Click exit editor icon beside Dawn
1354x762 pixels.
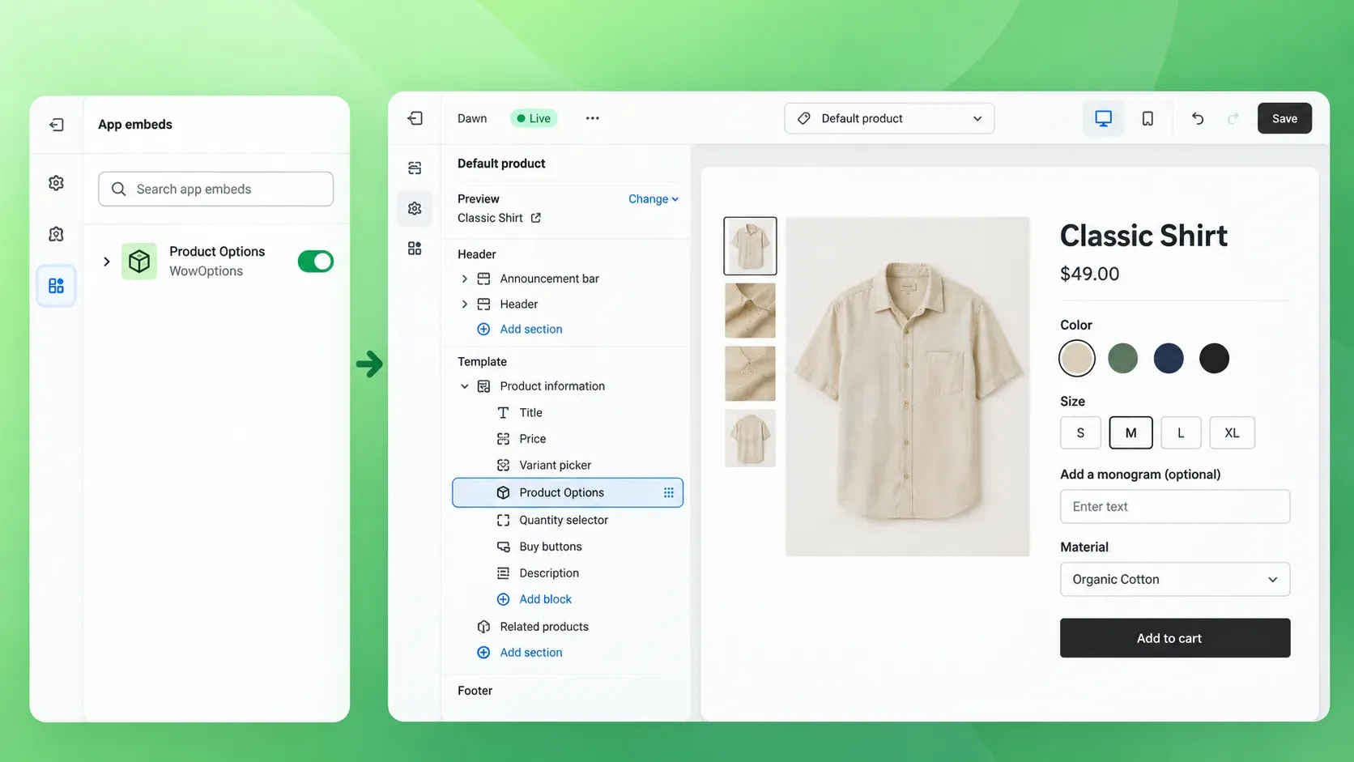point(415,118)
